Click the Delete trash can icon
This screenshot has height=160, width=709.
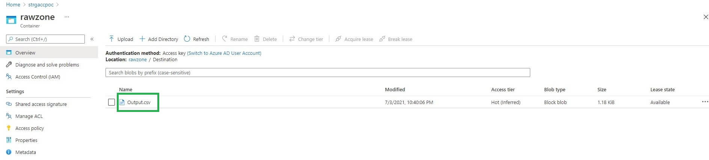[x=257, y=39]
